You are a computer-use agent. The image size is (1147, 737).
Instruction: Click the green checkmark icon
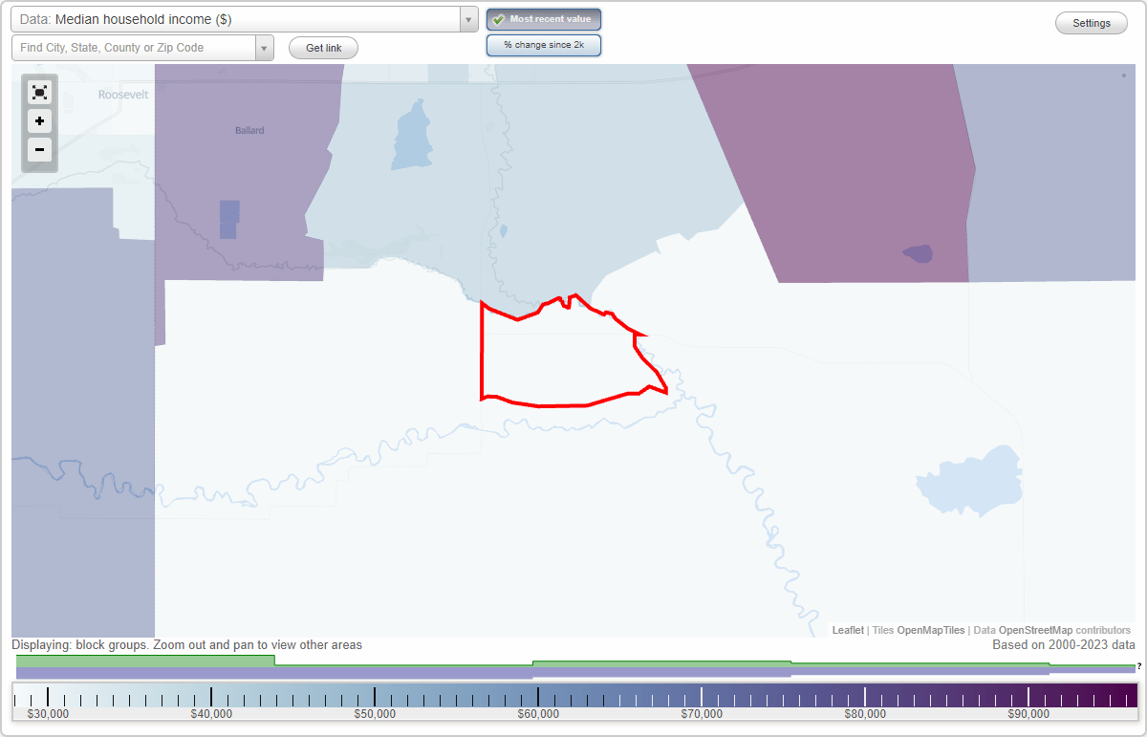499,18
